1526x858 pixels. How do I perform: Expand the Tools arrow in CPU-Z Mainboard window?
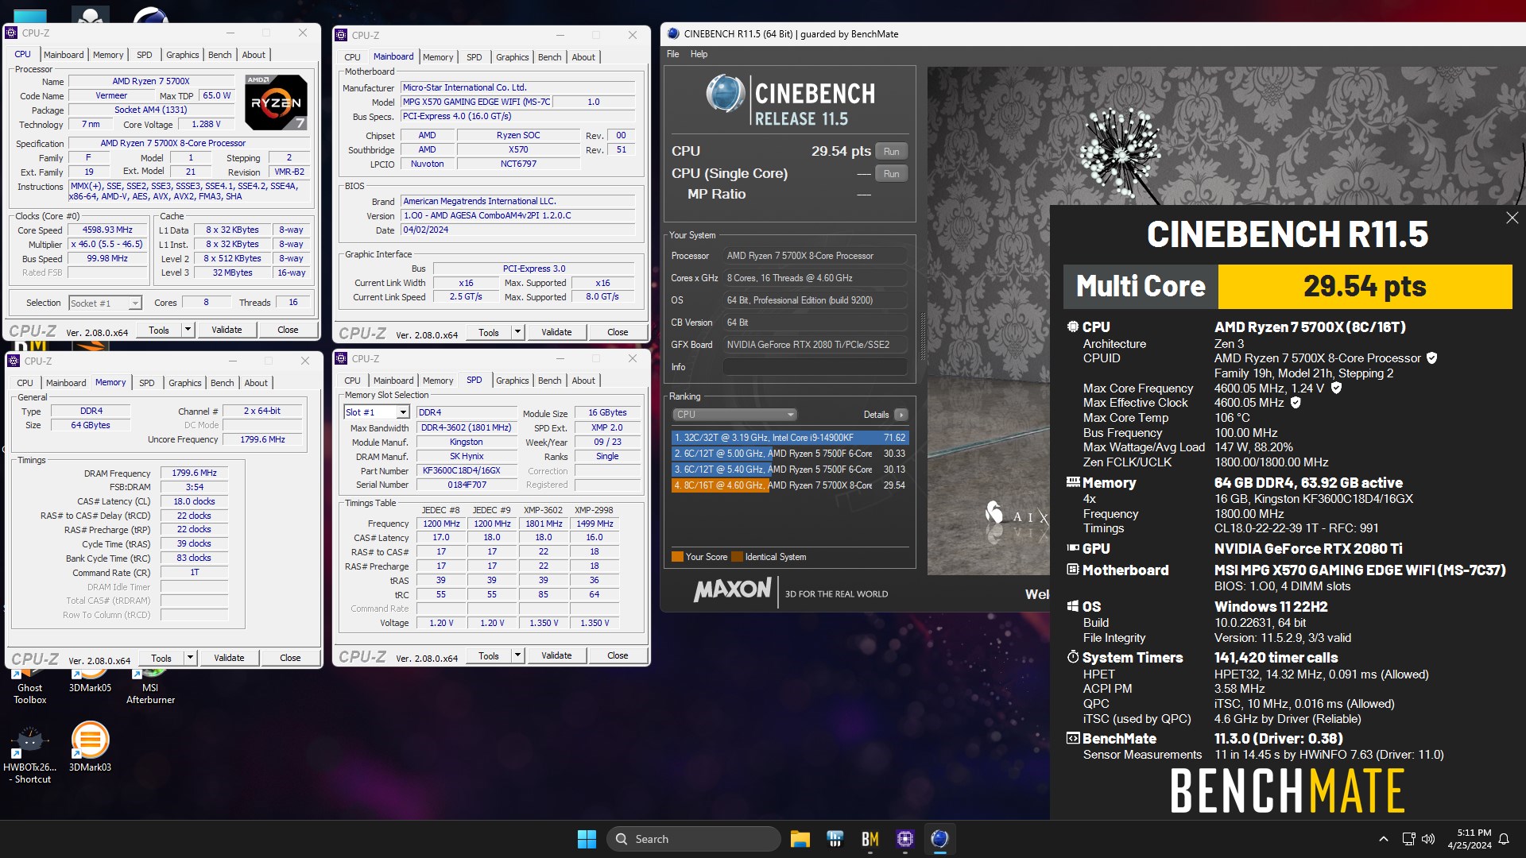coord(518,332)
